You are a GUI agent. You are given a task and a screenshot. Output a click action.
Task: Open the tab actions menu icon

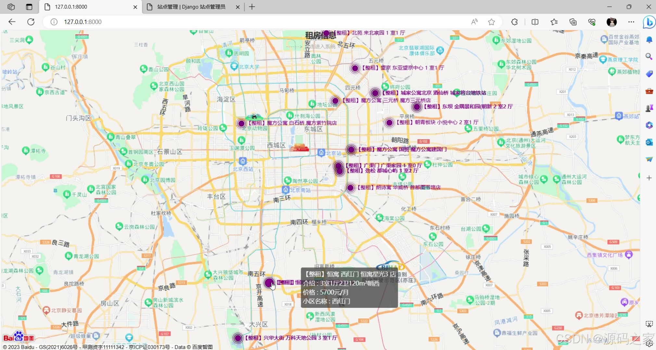tap(29, 7)
